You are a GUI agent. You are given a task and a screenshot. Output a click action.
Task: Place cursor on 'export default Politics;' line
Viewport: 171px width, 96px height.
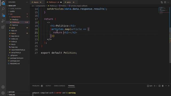[59, 53]
